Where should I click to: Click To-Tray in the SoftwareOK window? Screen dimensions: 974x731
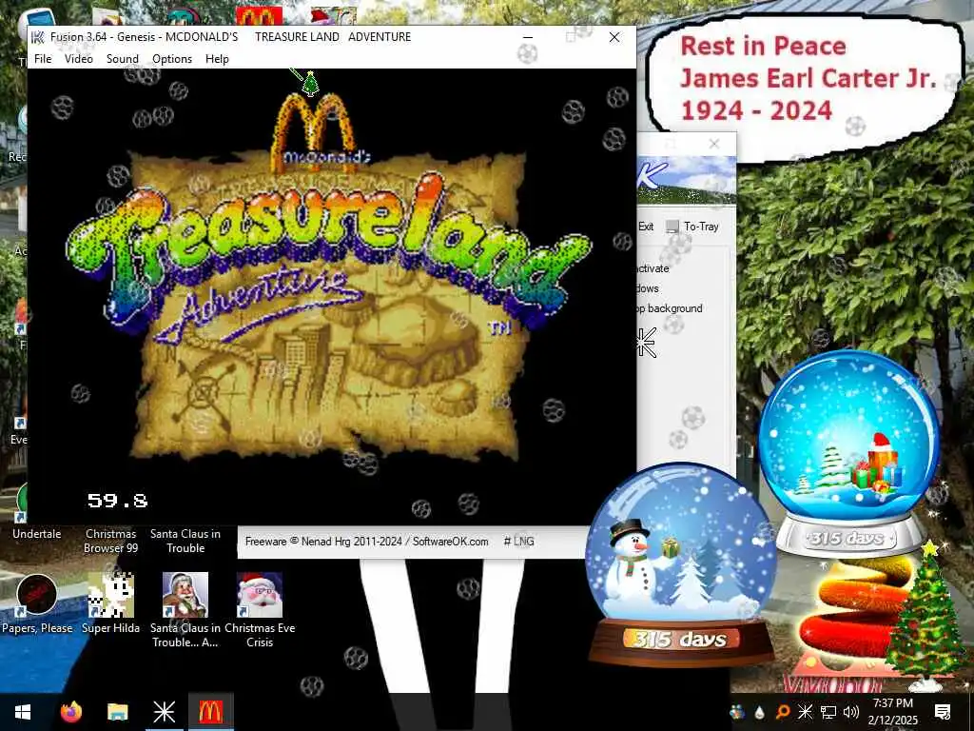point(693,227)
